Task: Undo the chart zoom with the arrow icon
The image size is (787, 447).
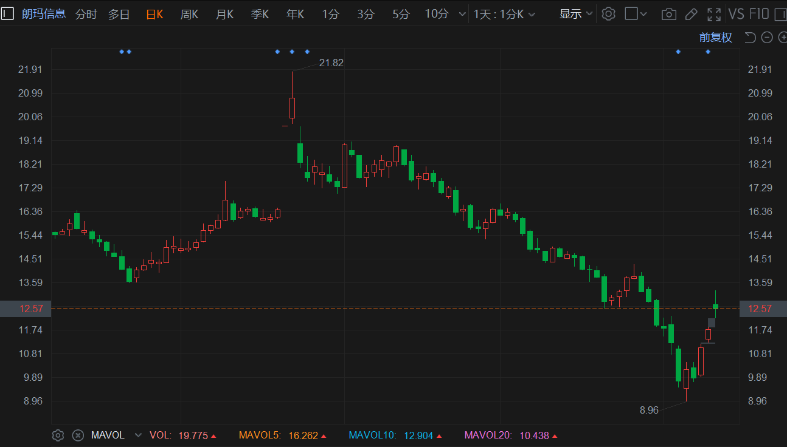Action: click(751, 38)
